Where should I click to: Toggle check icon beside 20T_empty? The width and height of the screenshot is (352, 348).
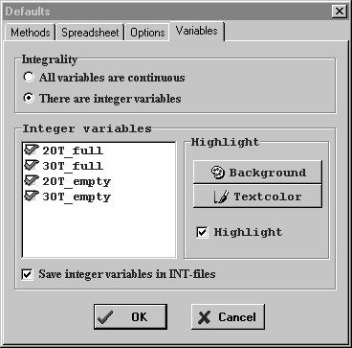(x=32, y=180)
